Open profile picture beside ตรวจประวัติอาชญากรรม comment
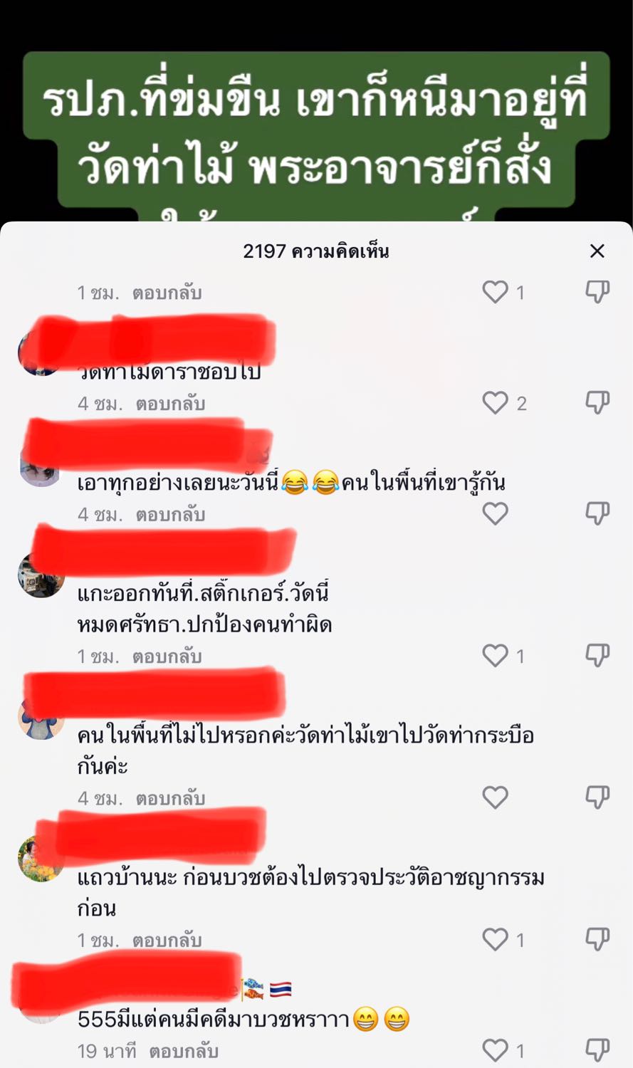633x1068 pixels. tap(40, 859)
